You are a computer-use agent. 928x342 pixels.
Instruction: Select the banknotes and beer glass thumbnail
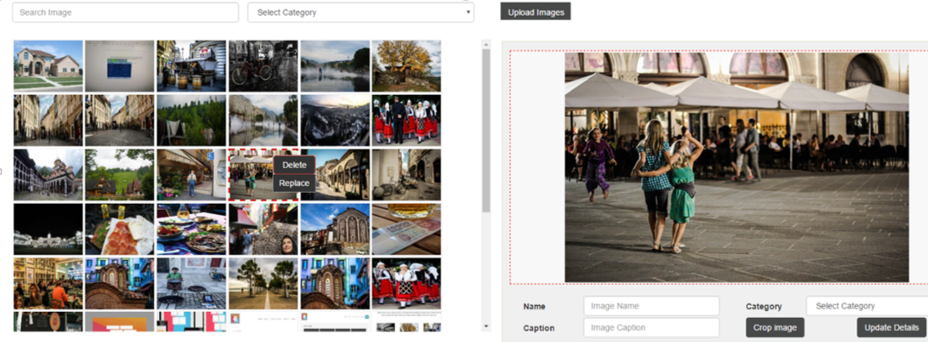[x=406, y=229]
